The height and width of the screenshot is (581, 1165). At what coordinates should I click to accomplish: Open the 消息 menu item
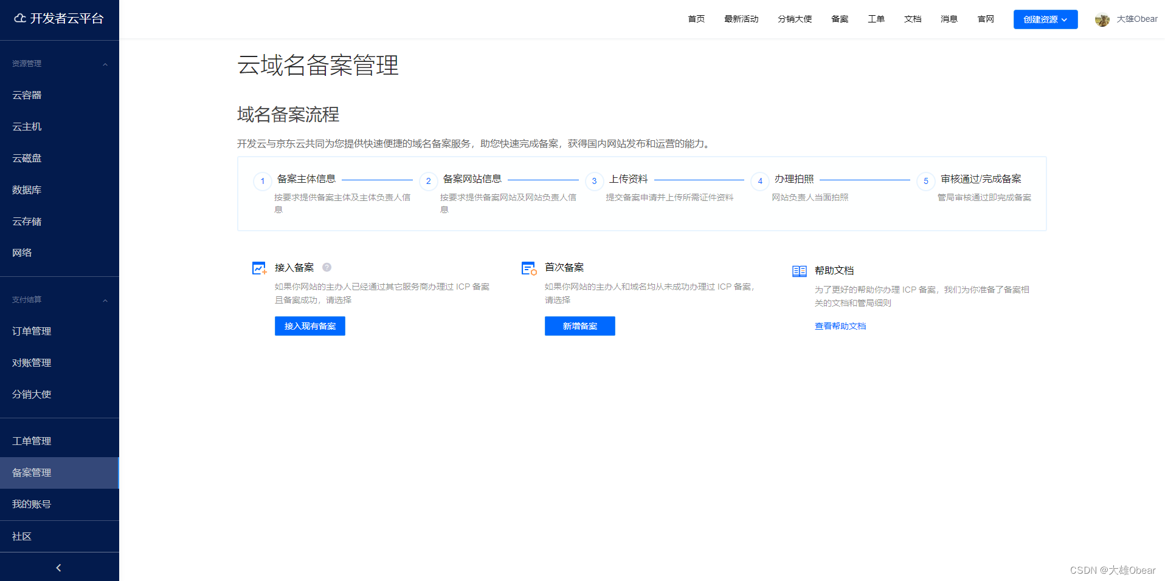(x=949, y=19)
